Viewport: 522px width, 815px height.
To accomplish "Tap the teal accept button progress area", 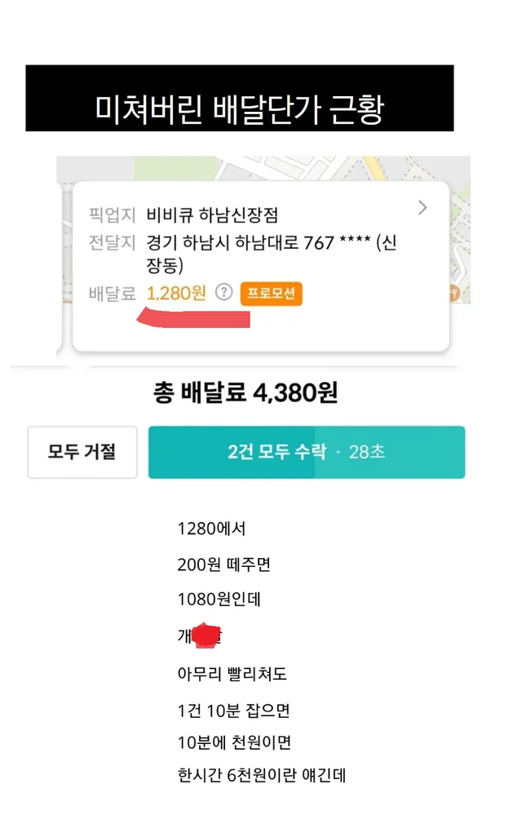I will coord(306,453).
